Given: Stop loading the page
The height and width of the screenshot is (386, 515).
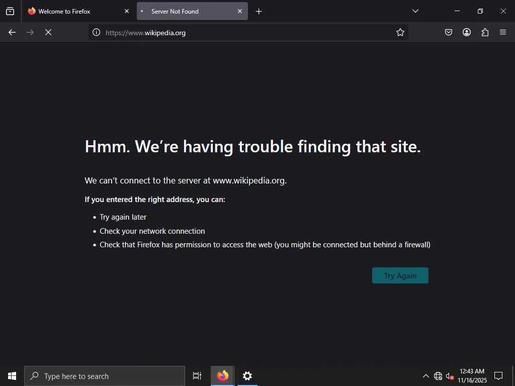Looking at the screenshot, I should 48,32.
